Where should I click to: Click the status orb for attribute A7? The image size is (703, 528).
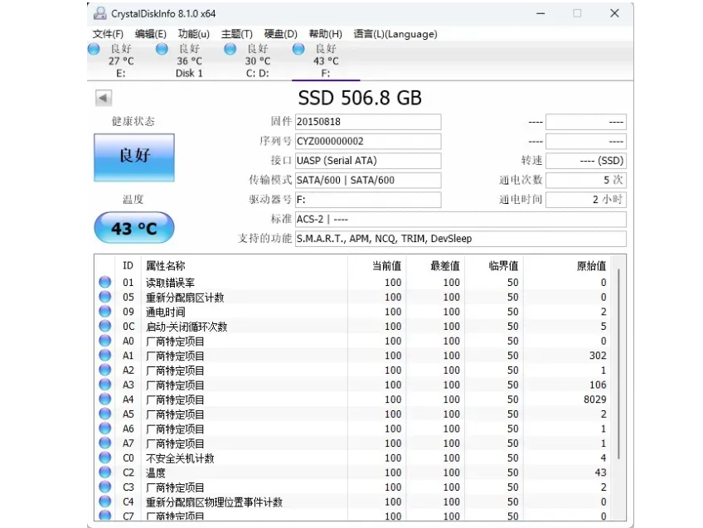coord(105,443)
